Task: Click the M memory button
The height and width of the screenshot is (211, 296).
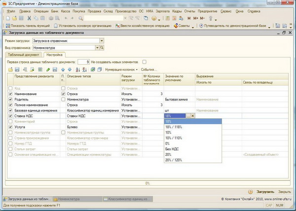Action: [x=189, y=18]
